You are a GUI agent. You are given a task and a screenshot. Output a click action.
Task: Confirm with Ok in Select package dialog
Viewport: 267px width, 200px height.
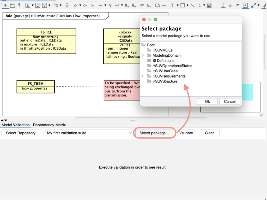pos(207,101)
